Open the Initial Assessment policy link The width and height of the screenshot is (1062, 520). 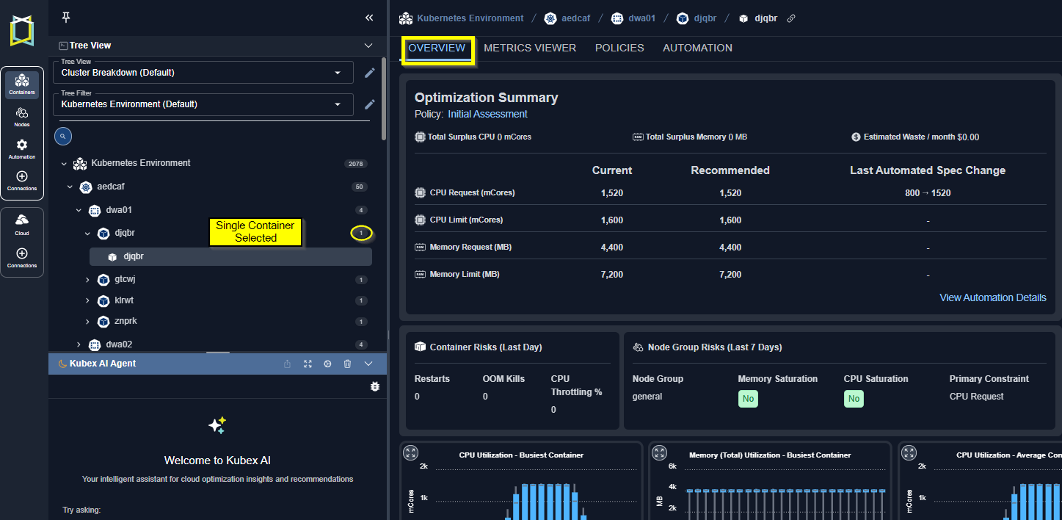(487, 114)
